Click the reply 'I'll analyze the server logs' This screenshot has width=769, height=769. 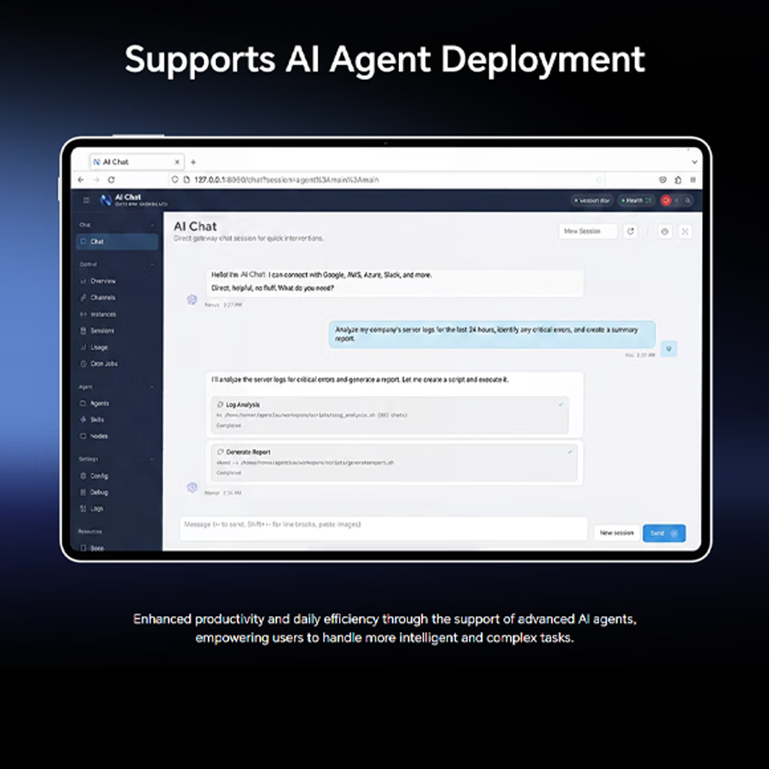click(359, 380)
